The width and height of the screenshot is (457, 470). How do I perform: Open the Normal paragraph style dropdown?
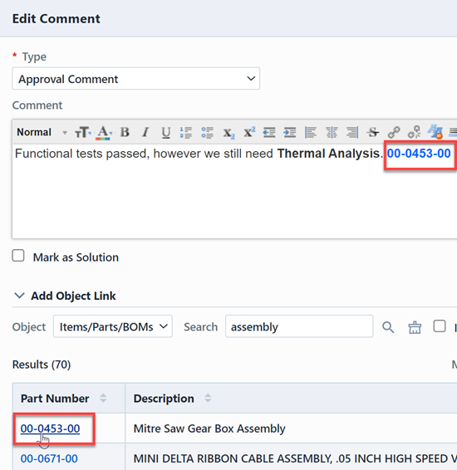tap(42, 132)
